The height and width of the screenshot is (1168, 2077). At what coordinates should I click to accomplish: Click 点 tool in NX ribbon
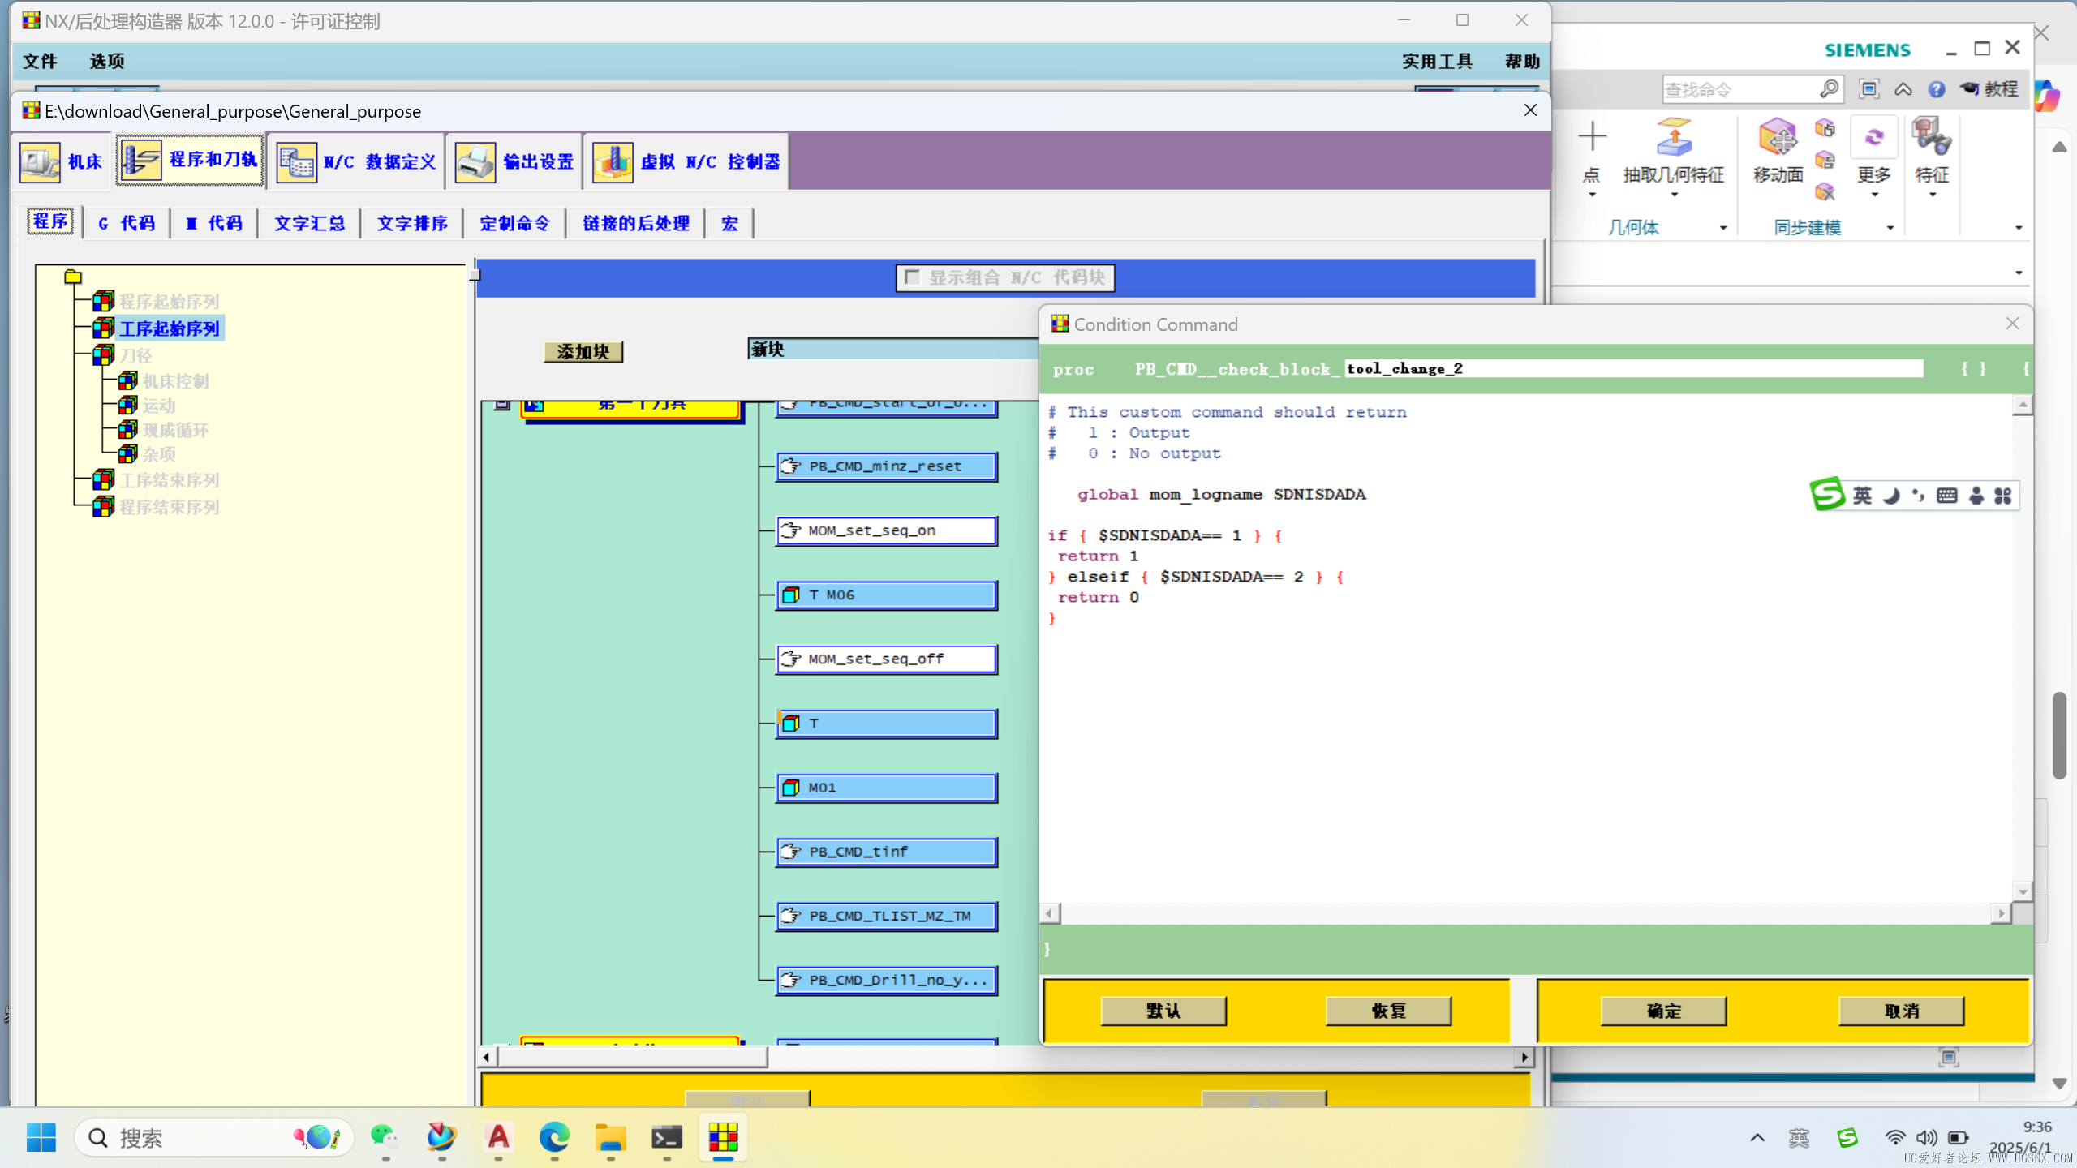point(1592,158)
